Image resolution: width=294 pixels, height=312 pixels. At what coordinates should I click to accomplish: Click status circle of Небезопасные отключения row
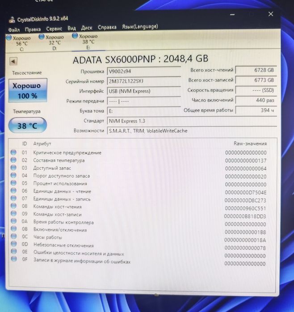point(13,244)
